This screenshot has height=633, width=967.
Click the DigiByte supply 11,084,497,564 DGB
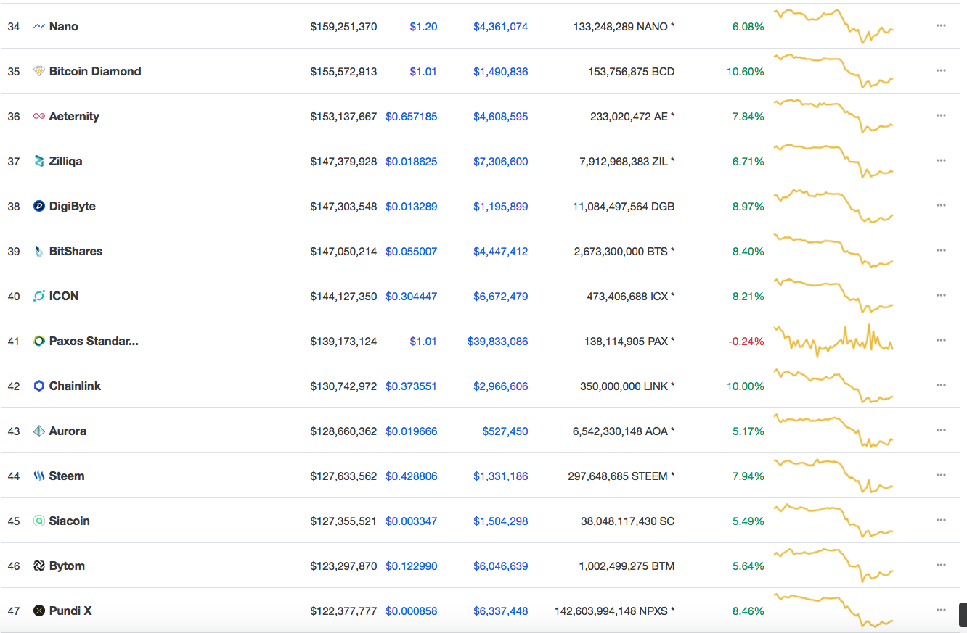(x=624, y=207)
